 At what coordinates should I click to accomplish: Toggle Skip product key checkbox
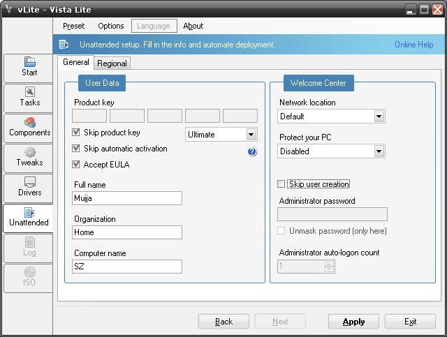click(x=76, y=132)
